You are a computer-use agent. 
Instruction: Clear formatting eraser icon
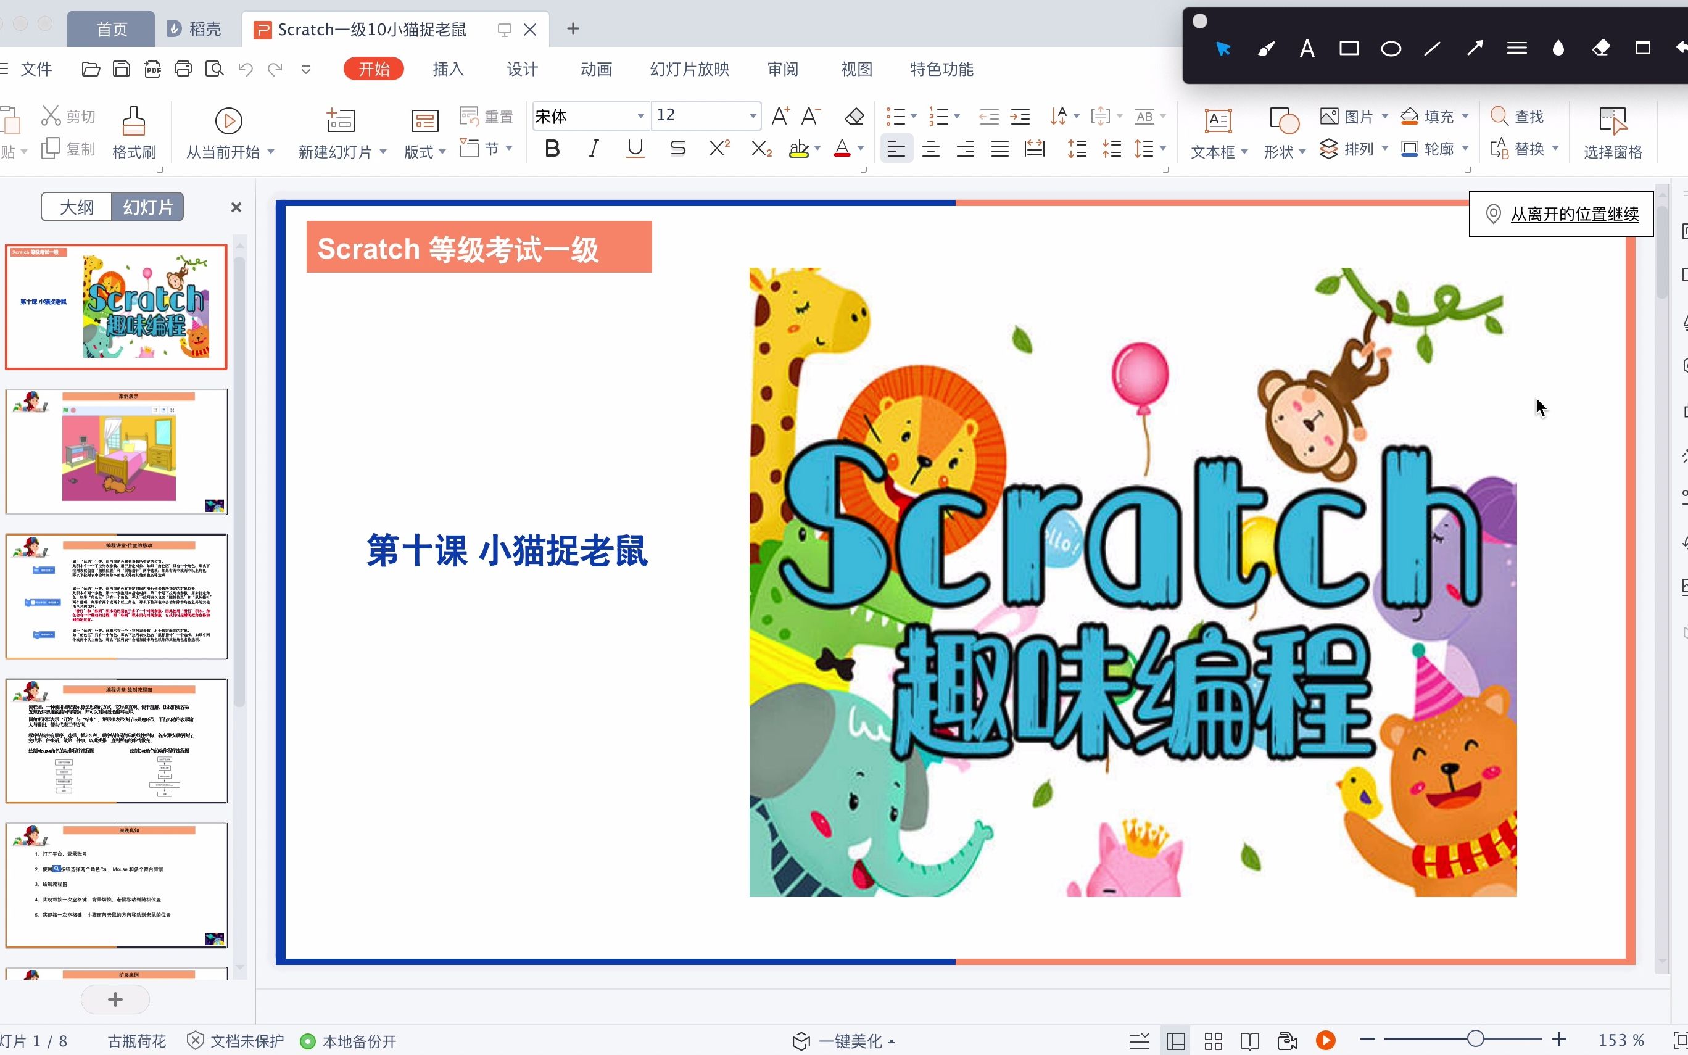[854, 116]
